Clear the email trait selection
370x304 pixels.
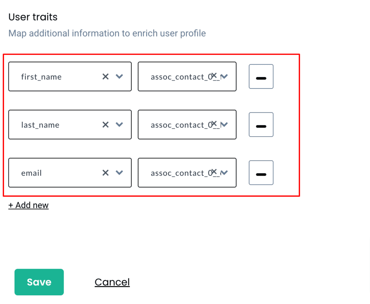(106, 173)
